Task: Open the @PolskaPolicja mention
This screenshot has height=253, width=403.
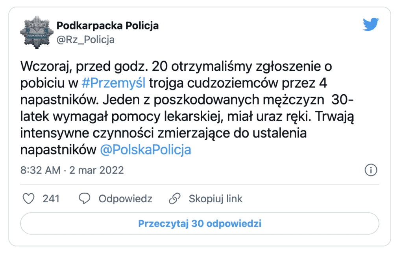Action: tap(146, 150)
